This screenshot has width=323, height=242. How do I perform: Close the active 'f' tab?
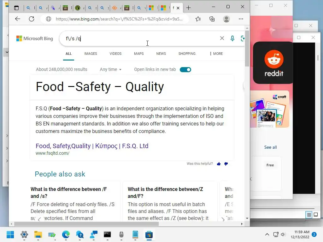[178, 8]
